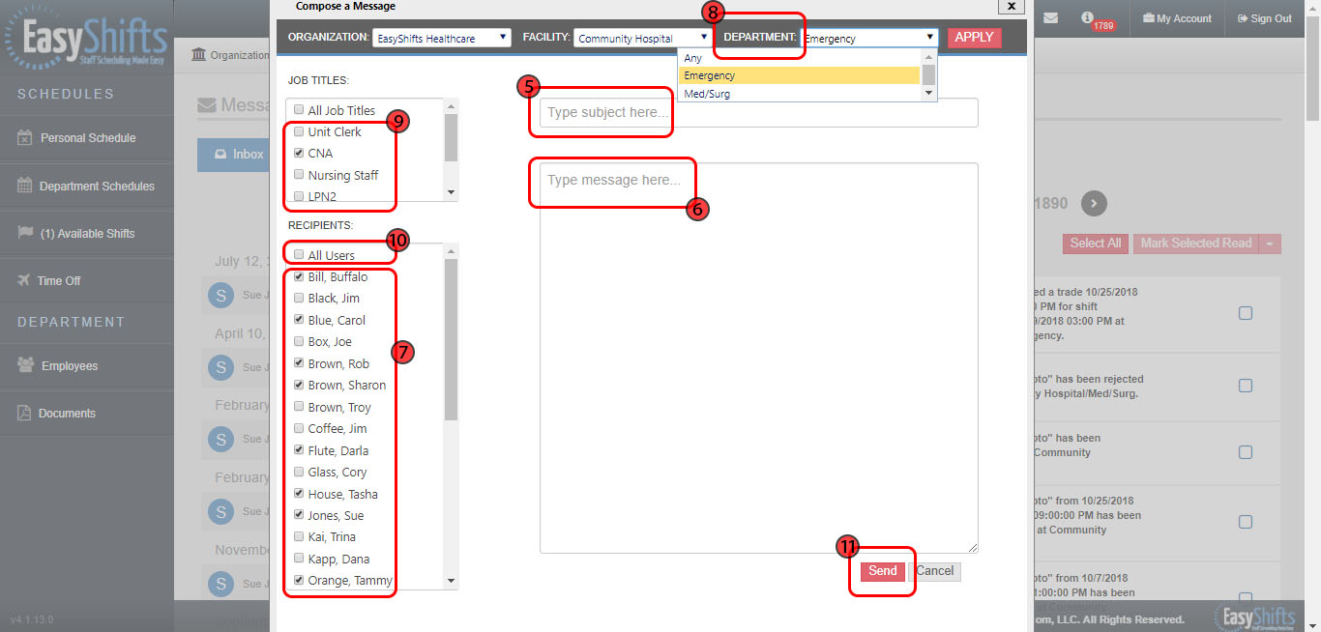Close the Compose a Message dialog

1011,6
